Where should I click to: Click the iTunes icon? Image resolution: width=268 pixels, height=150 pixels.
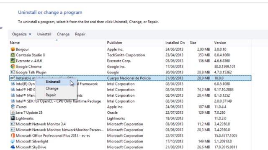tap(13, 107)
